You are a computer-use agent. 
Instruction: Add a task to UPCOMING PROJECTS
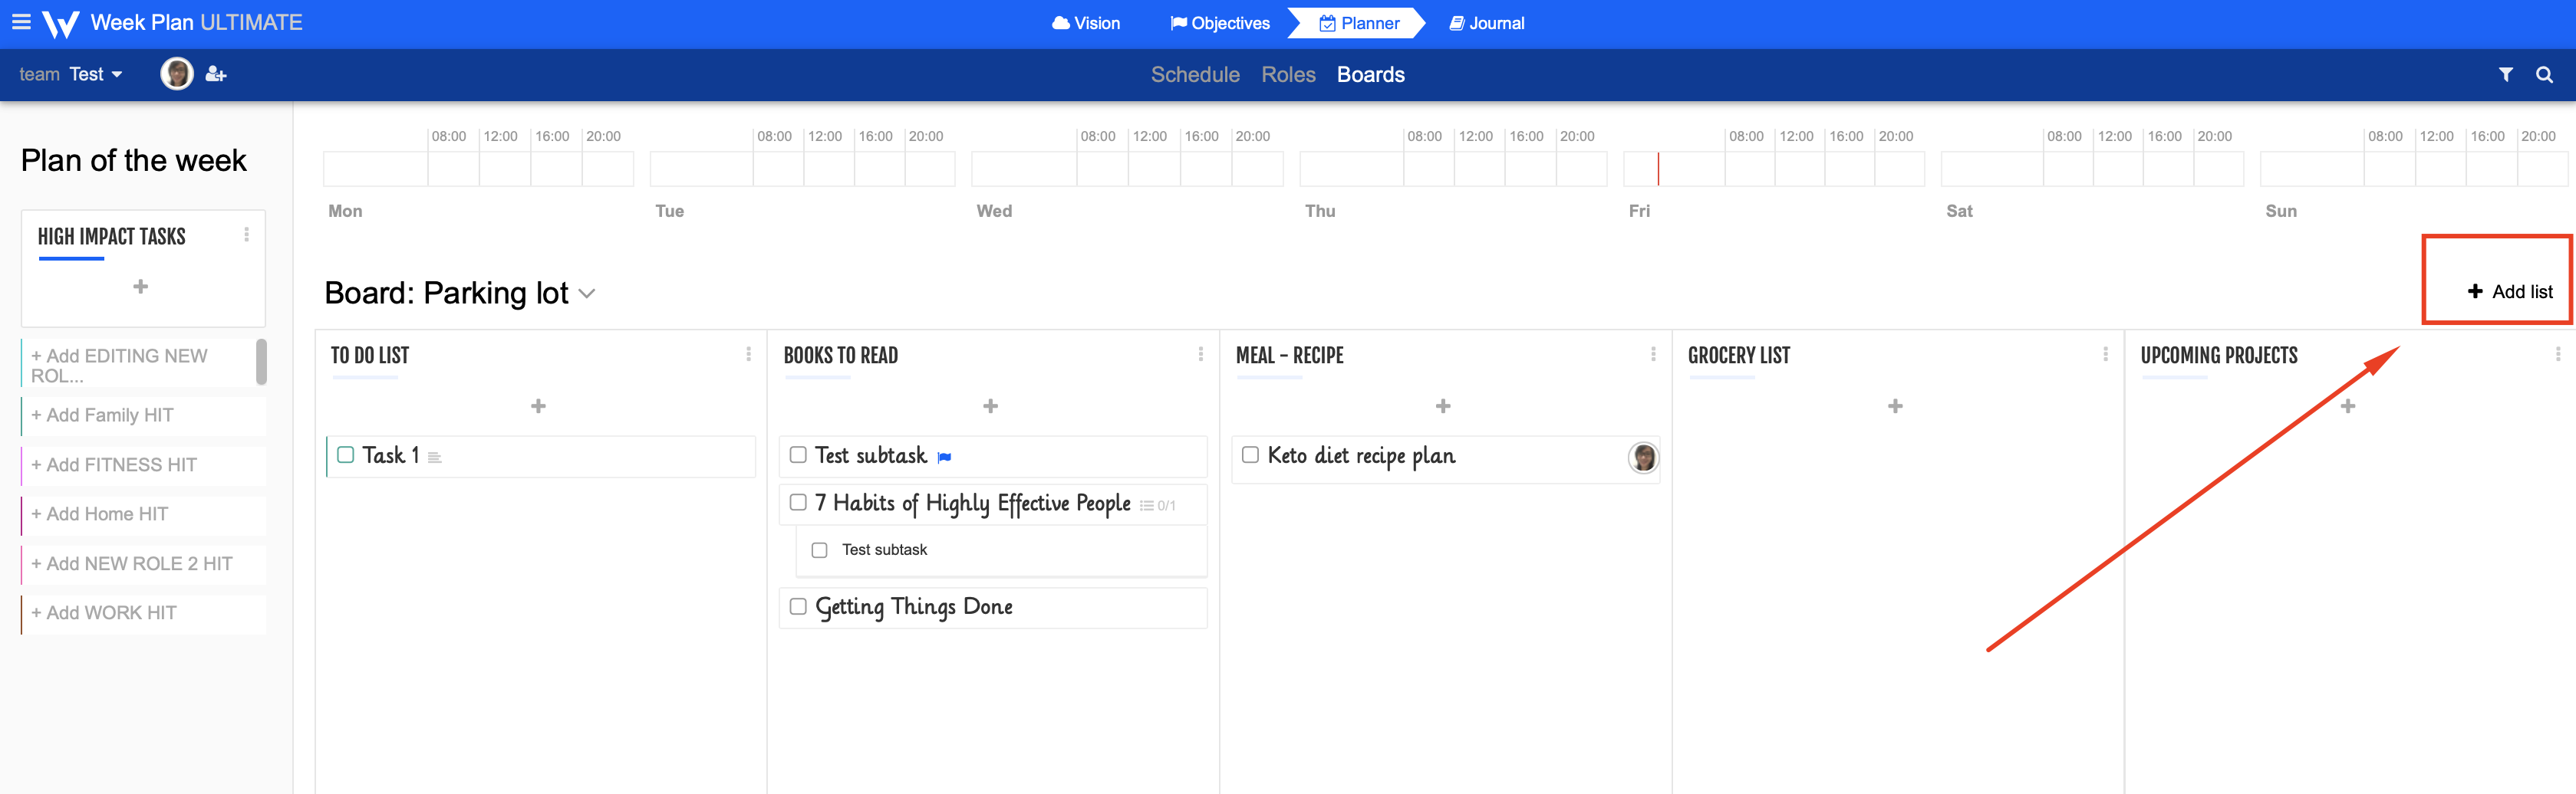[x=2348, y=406]
